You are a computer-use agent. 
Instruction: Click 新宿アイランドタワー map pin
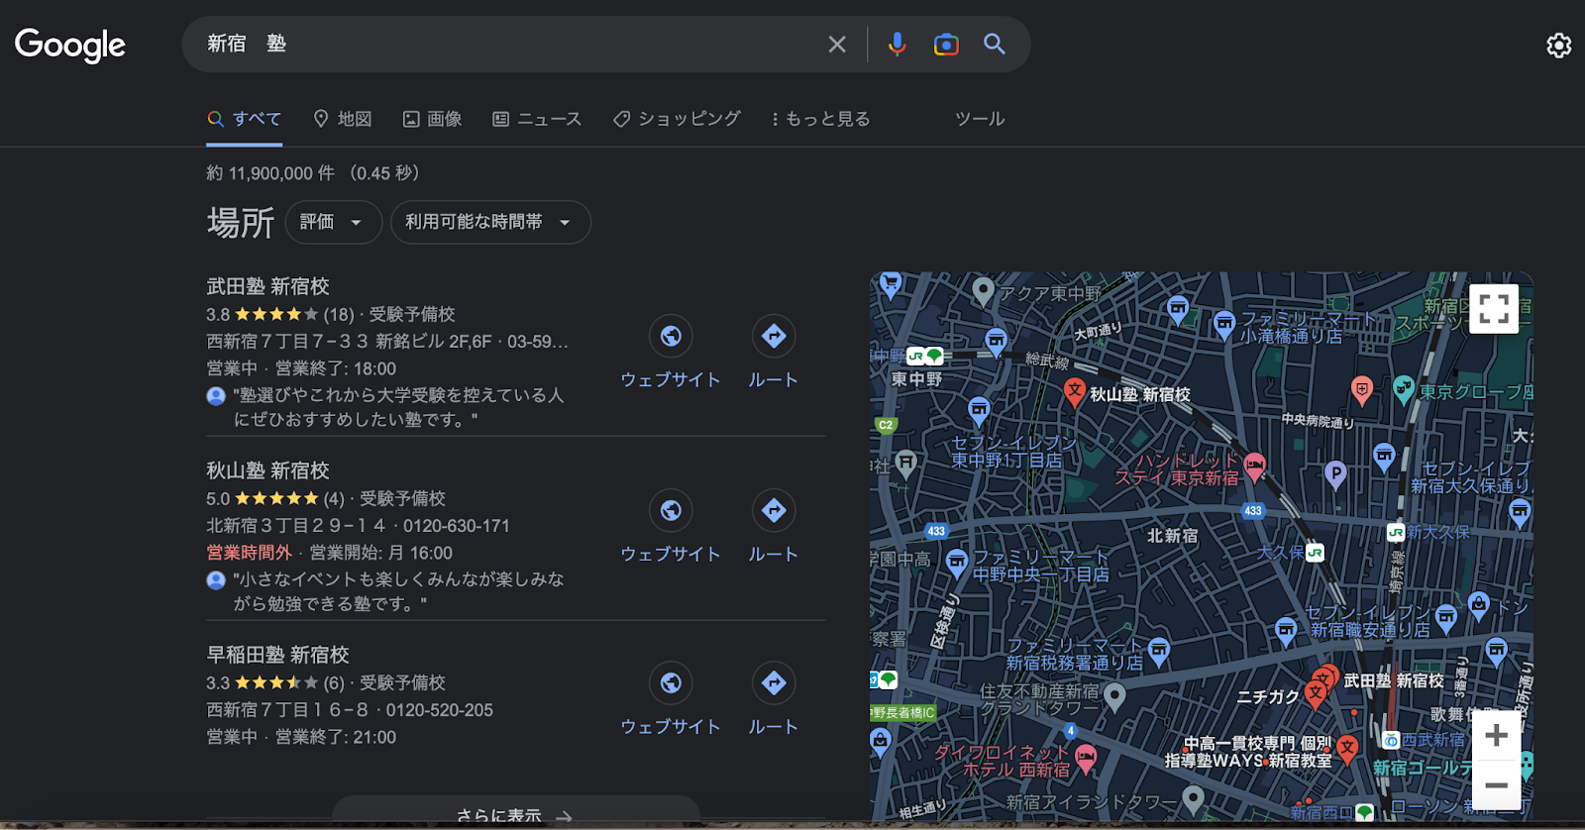tap(1193, 798)
